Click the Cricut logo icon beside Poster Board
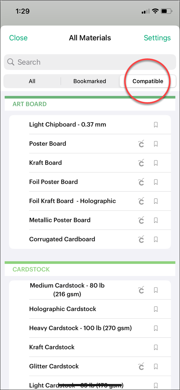Screen dimensions: 180x390 pos(141,144)
